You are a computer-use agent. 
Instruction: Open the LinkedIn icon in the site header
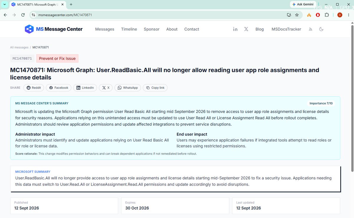(x=235, y=29)
